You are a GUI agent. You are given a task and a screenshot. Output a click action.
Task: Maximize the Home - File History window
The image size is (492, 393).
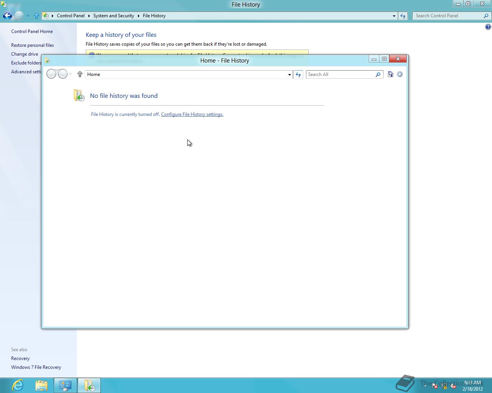tap(384, 59)
